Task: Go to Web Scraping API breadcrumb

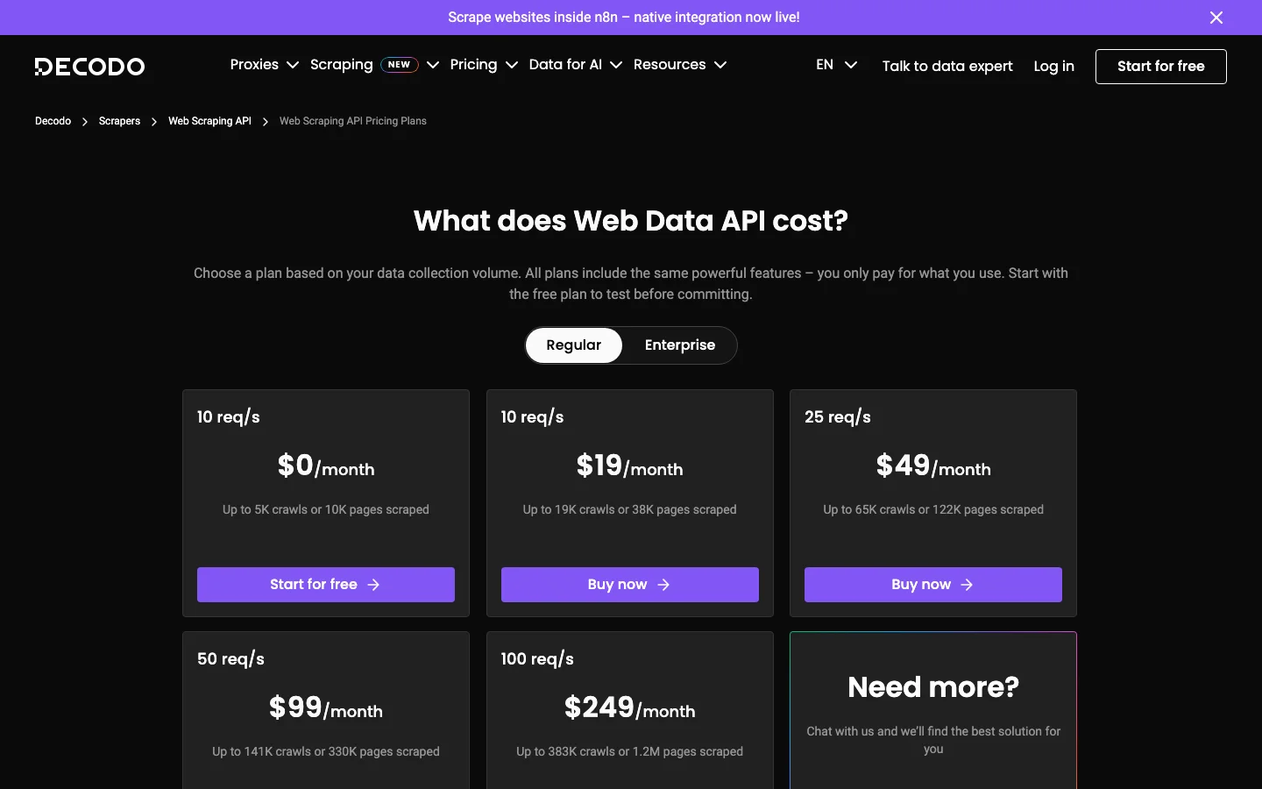Action: [x=209, y=121]
